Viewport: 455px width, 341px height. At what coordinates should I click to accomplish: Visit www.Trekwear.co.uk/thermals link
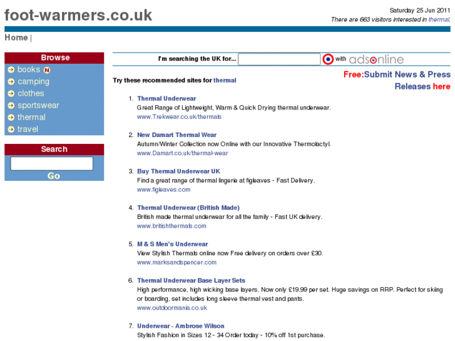pos(179,116)
